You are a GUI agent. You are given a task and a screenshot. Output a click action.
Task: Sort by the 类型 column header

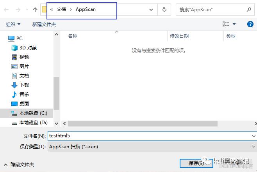coord(230,36)
